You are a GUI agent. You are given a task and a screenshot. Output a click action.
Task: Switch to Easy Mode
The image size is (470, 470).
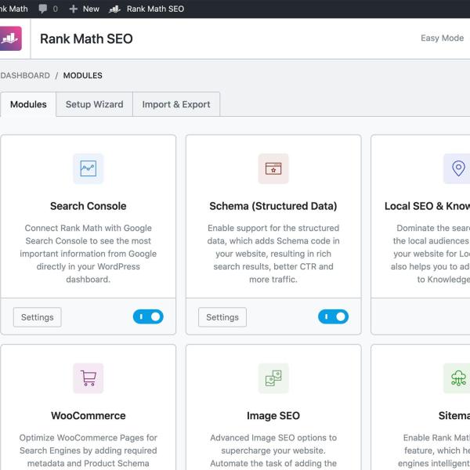442,38
